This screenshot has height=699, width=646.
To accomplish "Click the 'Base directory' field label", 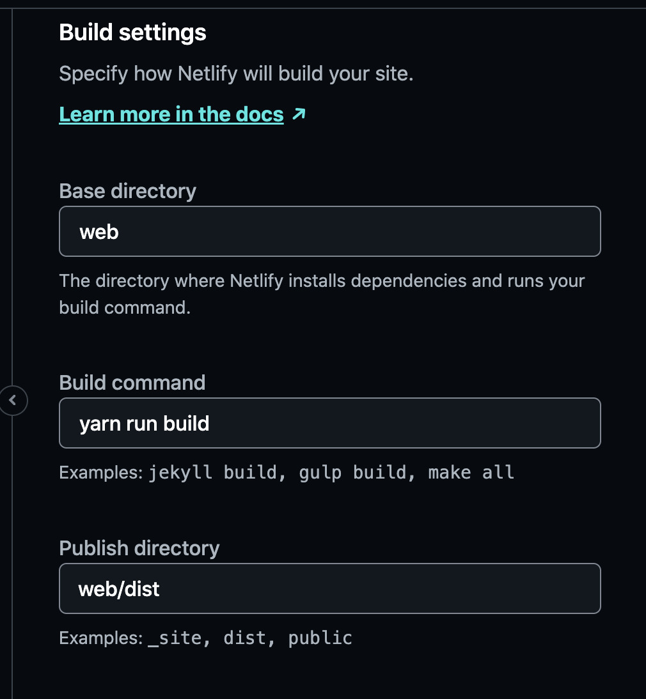I will tap(127, 191).
